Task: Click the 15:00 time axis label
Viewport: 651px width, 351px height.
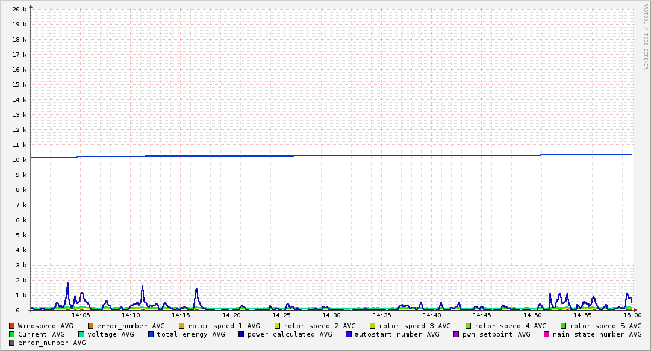Action: tap(632, 315)
